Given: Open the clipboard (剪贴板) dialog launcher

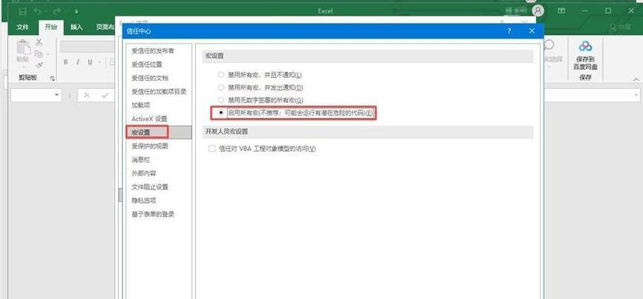Looking at the screenshot, I should coord(53,79).
